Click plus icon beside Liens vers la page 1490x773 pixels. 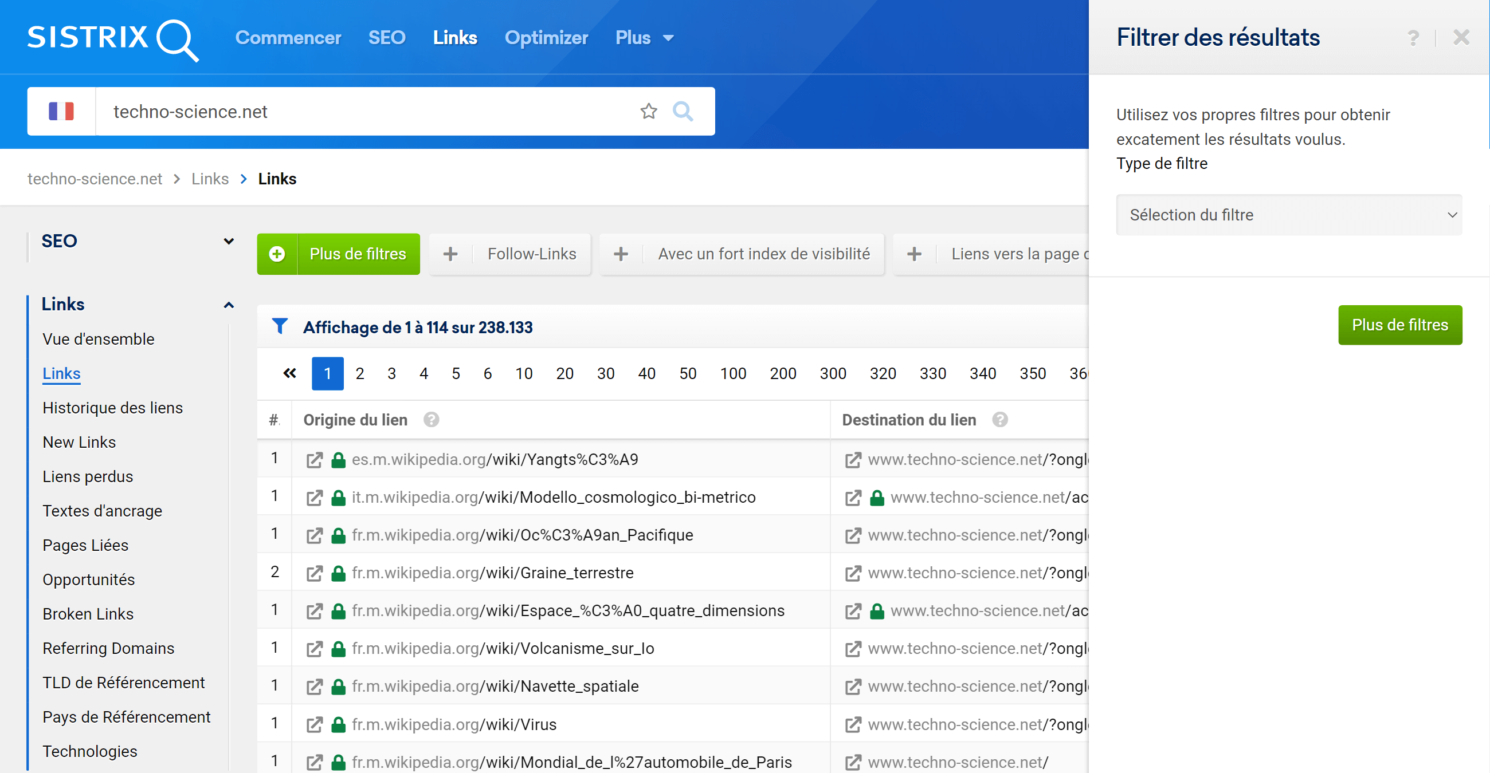pos(914,254)
